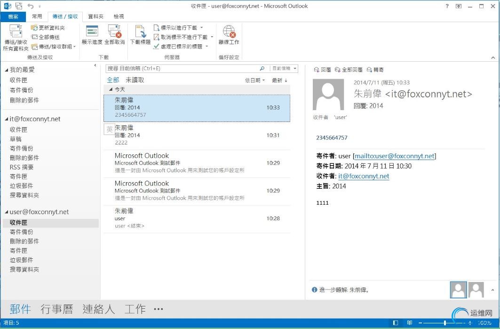The height and width of the screenshot is (329, 500).
Task: Click the Undo arrow in the title bar
Action: pos(30,6)
